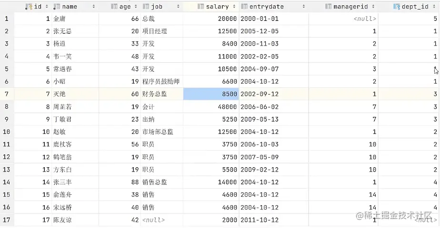Click the salary column icon
Viewport: 440px width, 228px height.
tap(200, 7)
